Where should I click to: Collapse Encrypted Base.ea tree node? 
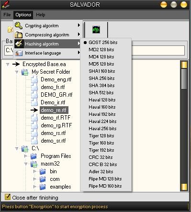tap(8, 64)
